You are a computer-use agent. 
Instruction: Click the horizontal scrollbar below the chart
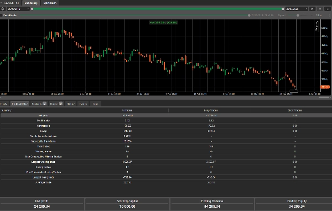tap(324, 97)
